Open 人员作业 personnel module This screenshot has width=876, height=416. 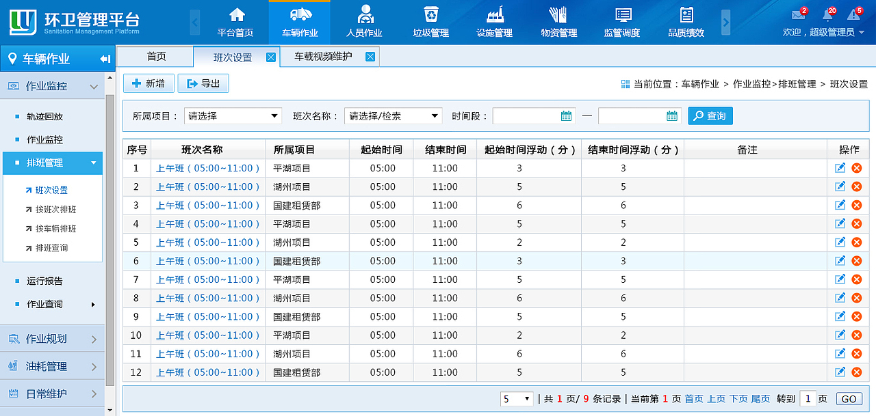pos(363,23)
